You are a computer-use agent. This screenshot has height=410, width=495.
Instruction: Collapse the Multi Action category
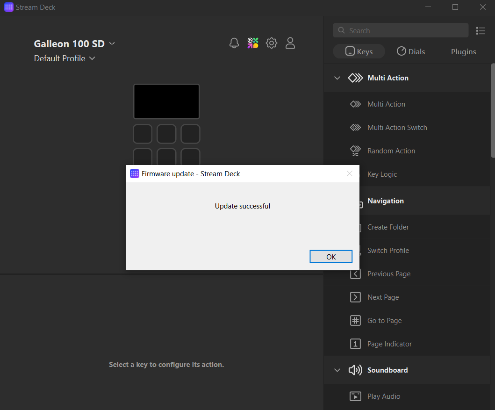click(337, 78)
